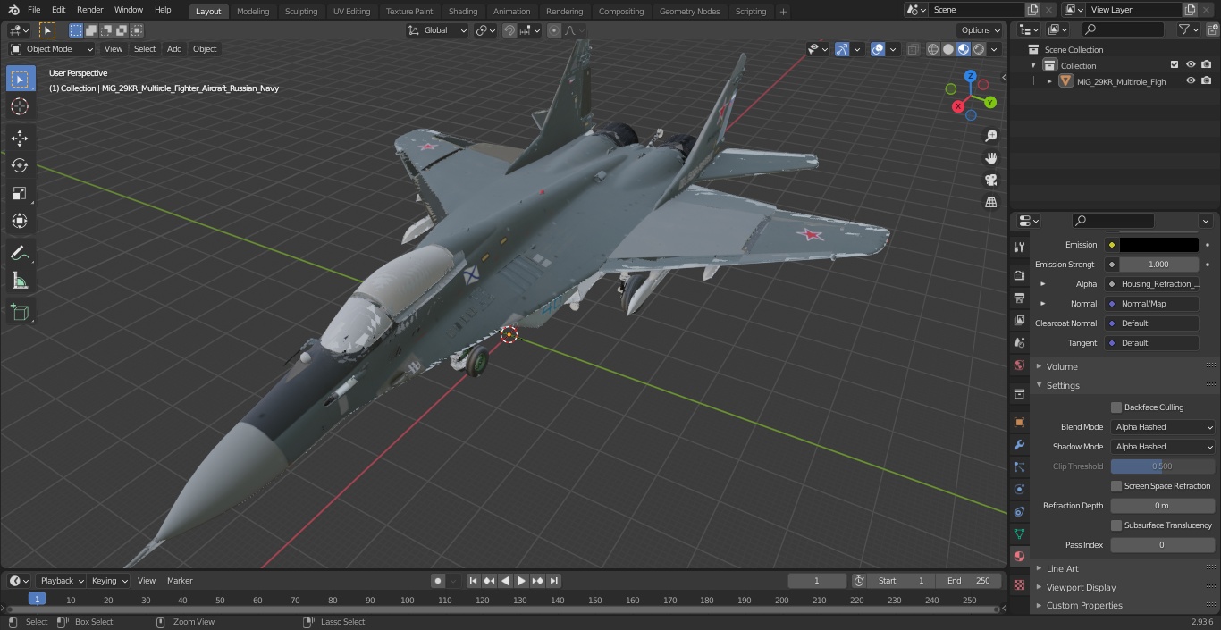Toggle camera view icon in viewport
Screen dimensions: 1221x630
[x=990, y=180]
